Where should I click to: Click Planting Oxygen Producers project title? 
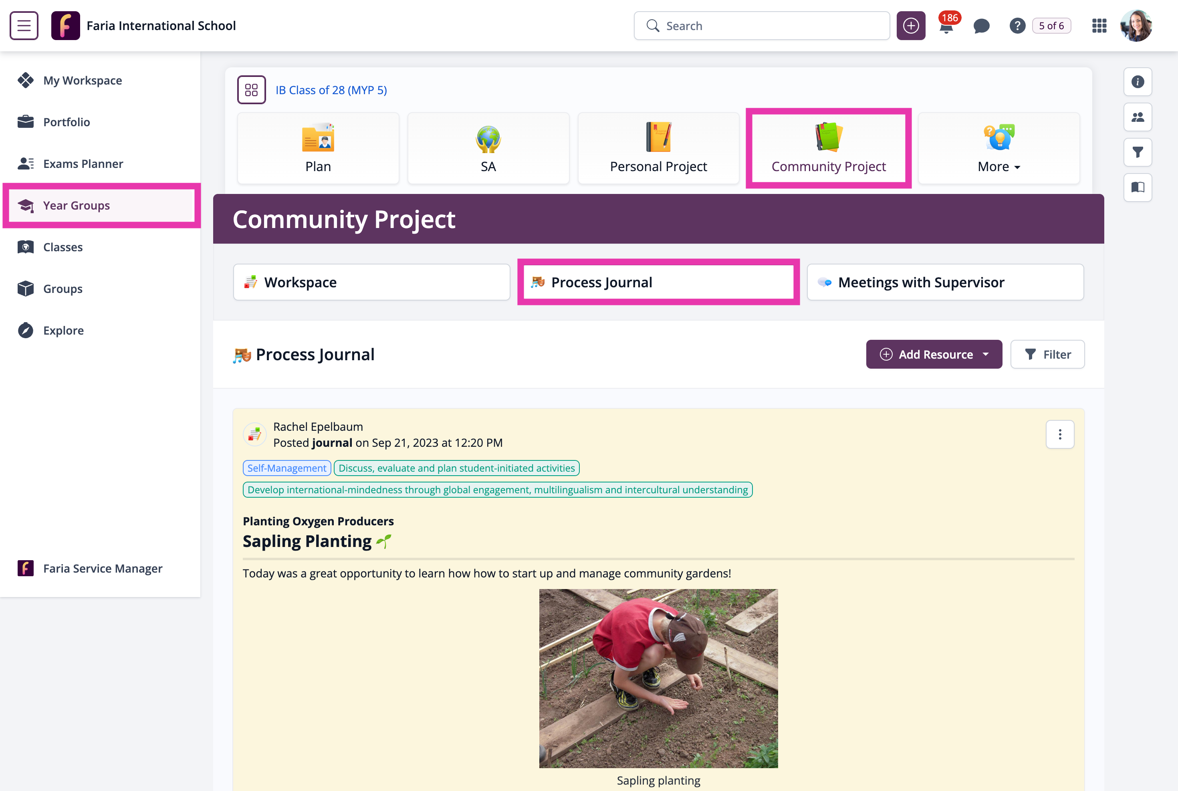[x=318, y=521]
